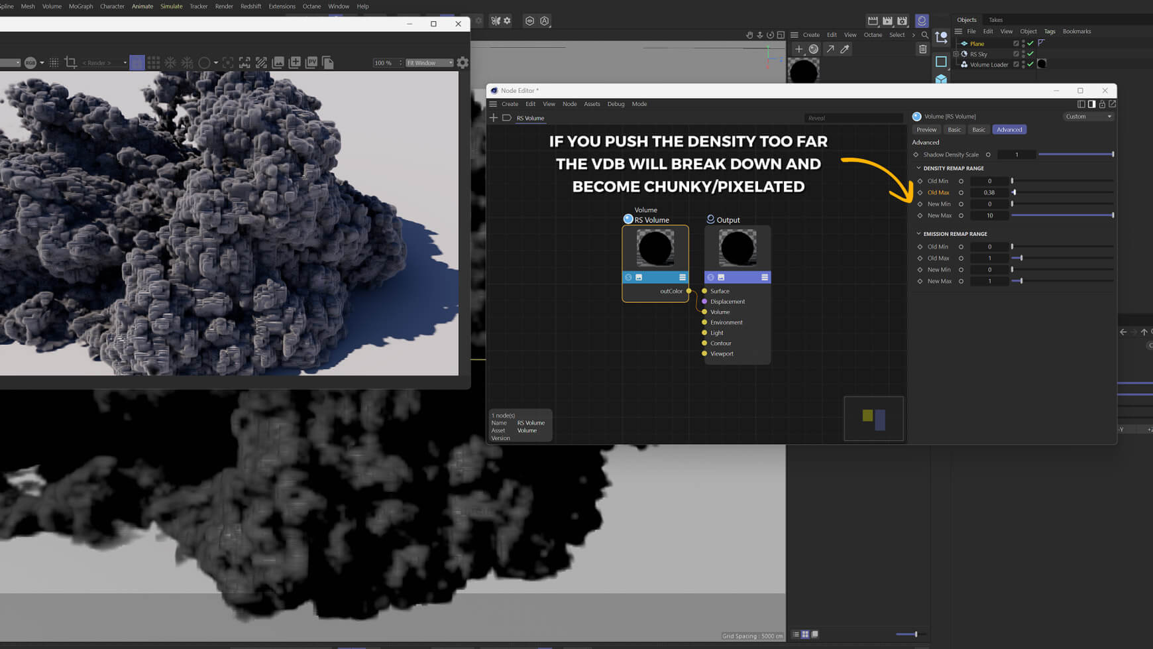Open the Custom preset dropdown
Image resolution: width=1153 pixels, height=649 pixels.
pyautogui.click(x=1088, y=116)
